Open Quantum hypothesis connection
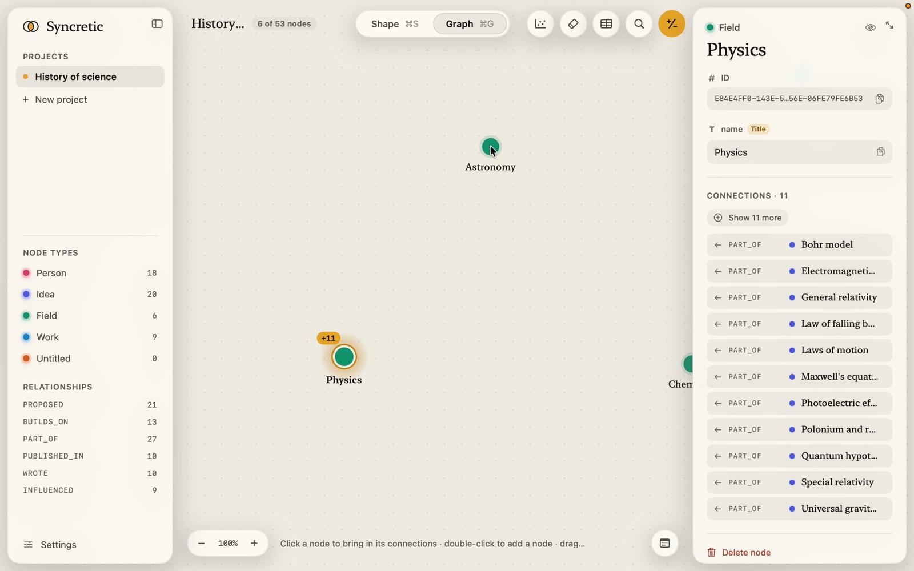 pyautogui.click(x=799, y=456)
